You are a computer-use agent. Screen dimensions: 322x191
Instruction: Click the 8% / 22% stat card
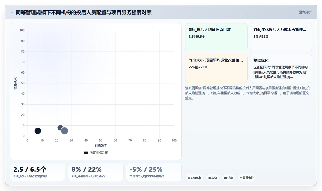point(96,172)
